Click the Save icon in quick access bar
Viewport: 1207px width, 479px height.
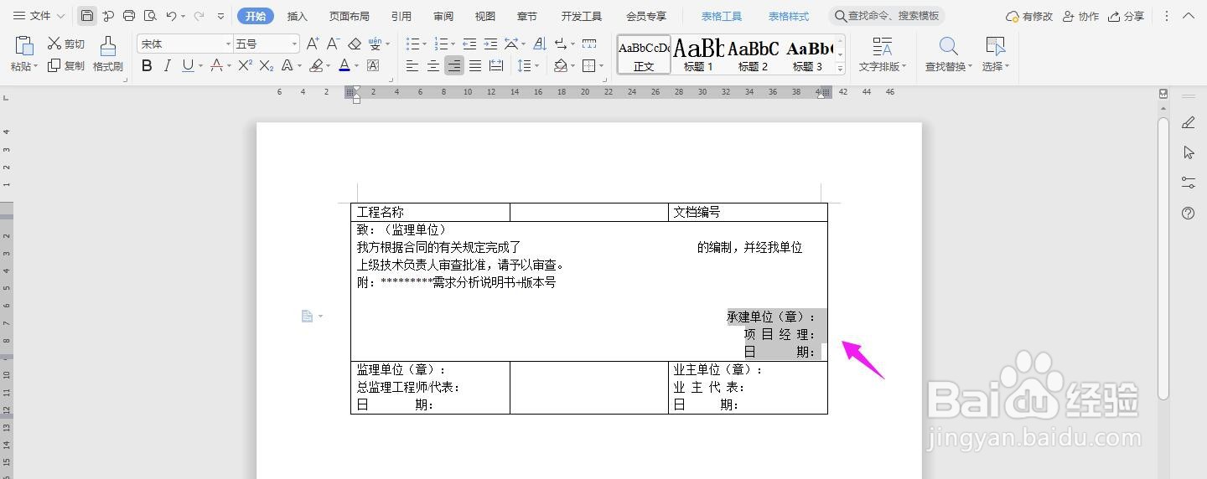tap(87, 16)
